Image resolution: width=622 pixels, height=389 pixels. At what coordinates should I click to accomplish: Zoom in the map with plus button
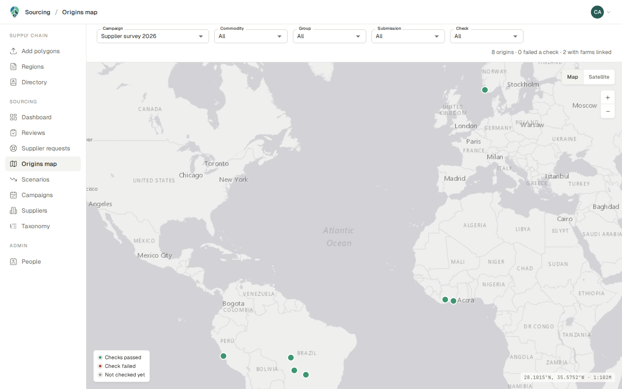608,98
